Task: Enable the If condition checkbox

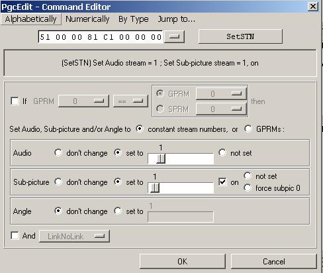Action: pos(15,101)
